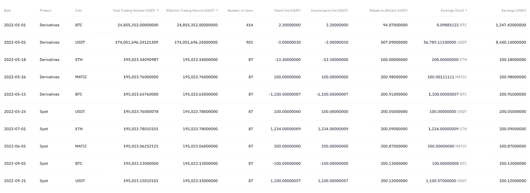The height and width of the screenshot is (193, 530).
Task: Click the Coin column header
Action: [x=78, y=11]
